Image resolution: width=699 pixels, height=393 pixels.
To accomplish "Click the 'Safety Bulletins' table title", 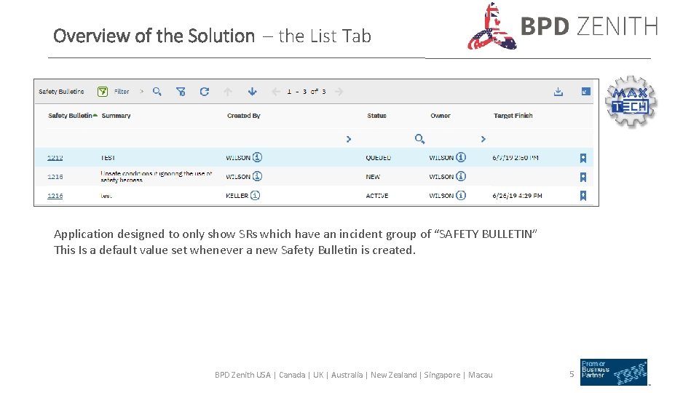I will click(61, 92).
